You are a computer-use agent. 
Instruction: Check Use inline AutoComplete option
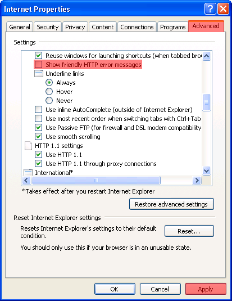(39, 109)
